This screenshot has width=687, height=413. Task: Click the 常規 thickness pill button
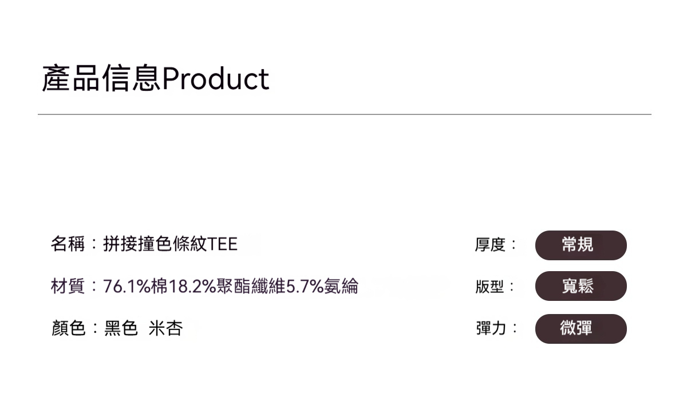[581, 245]
